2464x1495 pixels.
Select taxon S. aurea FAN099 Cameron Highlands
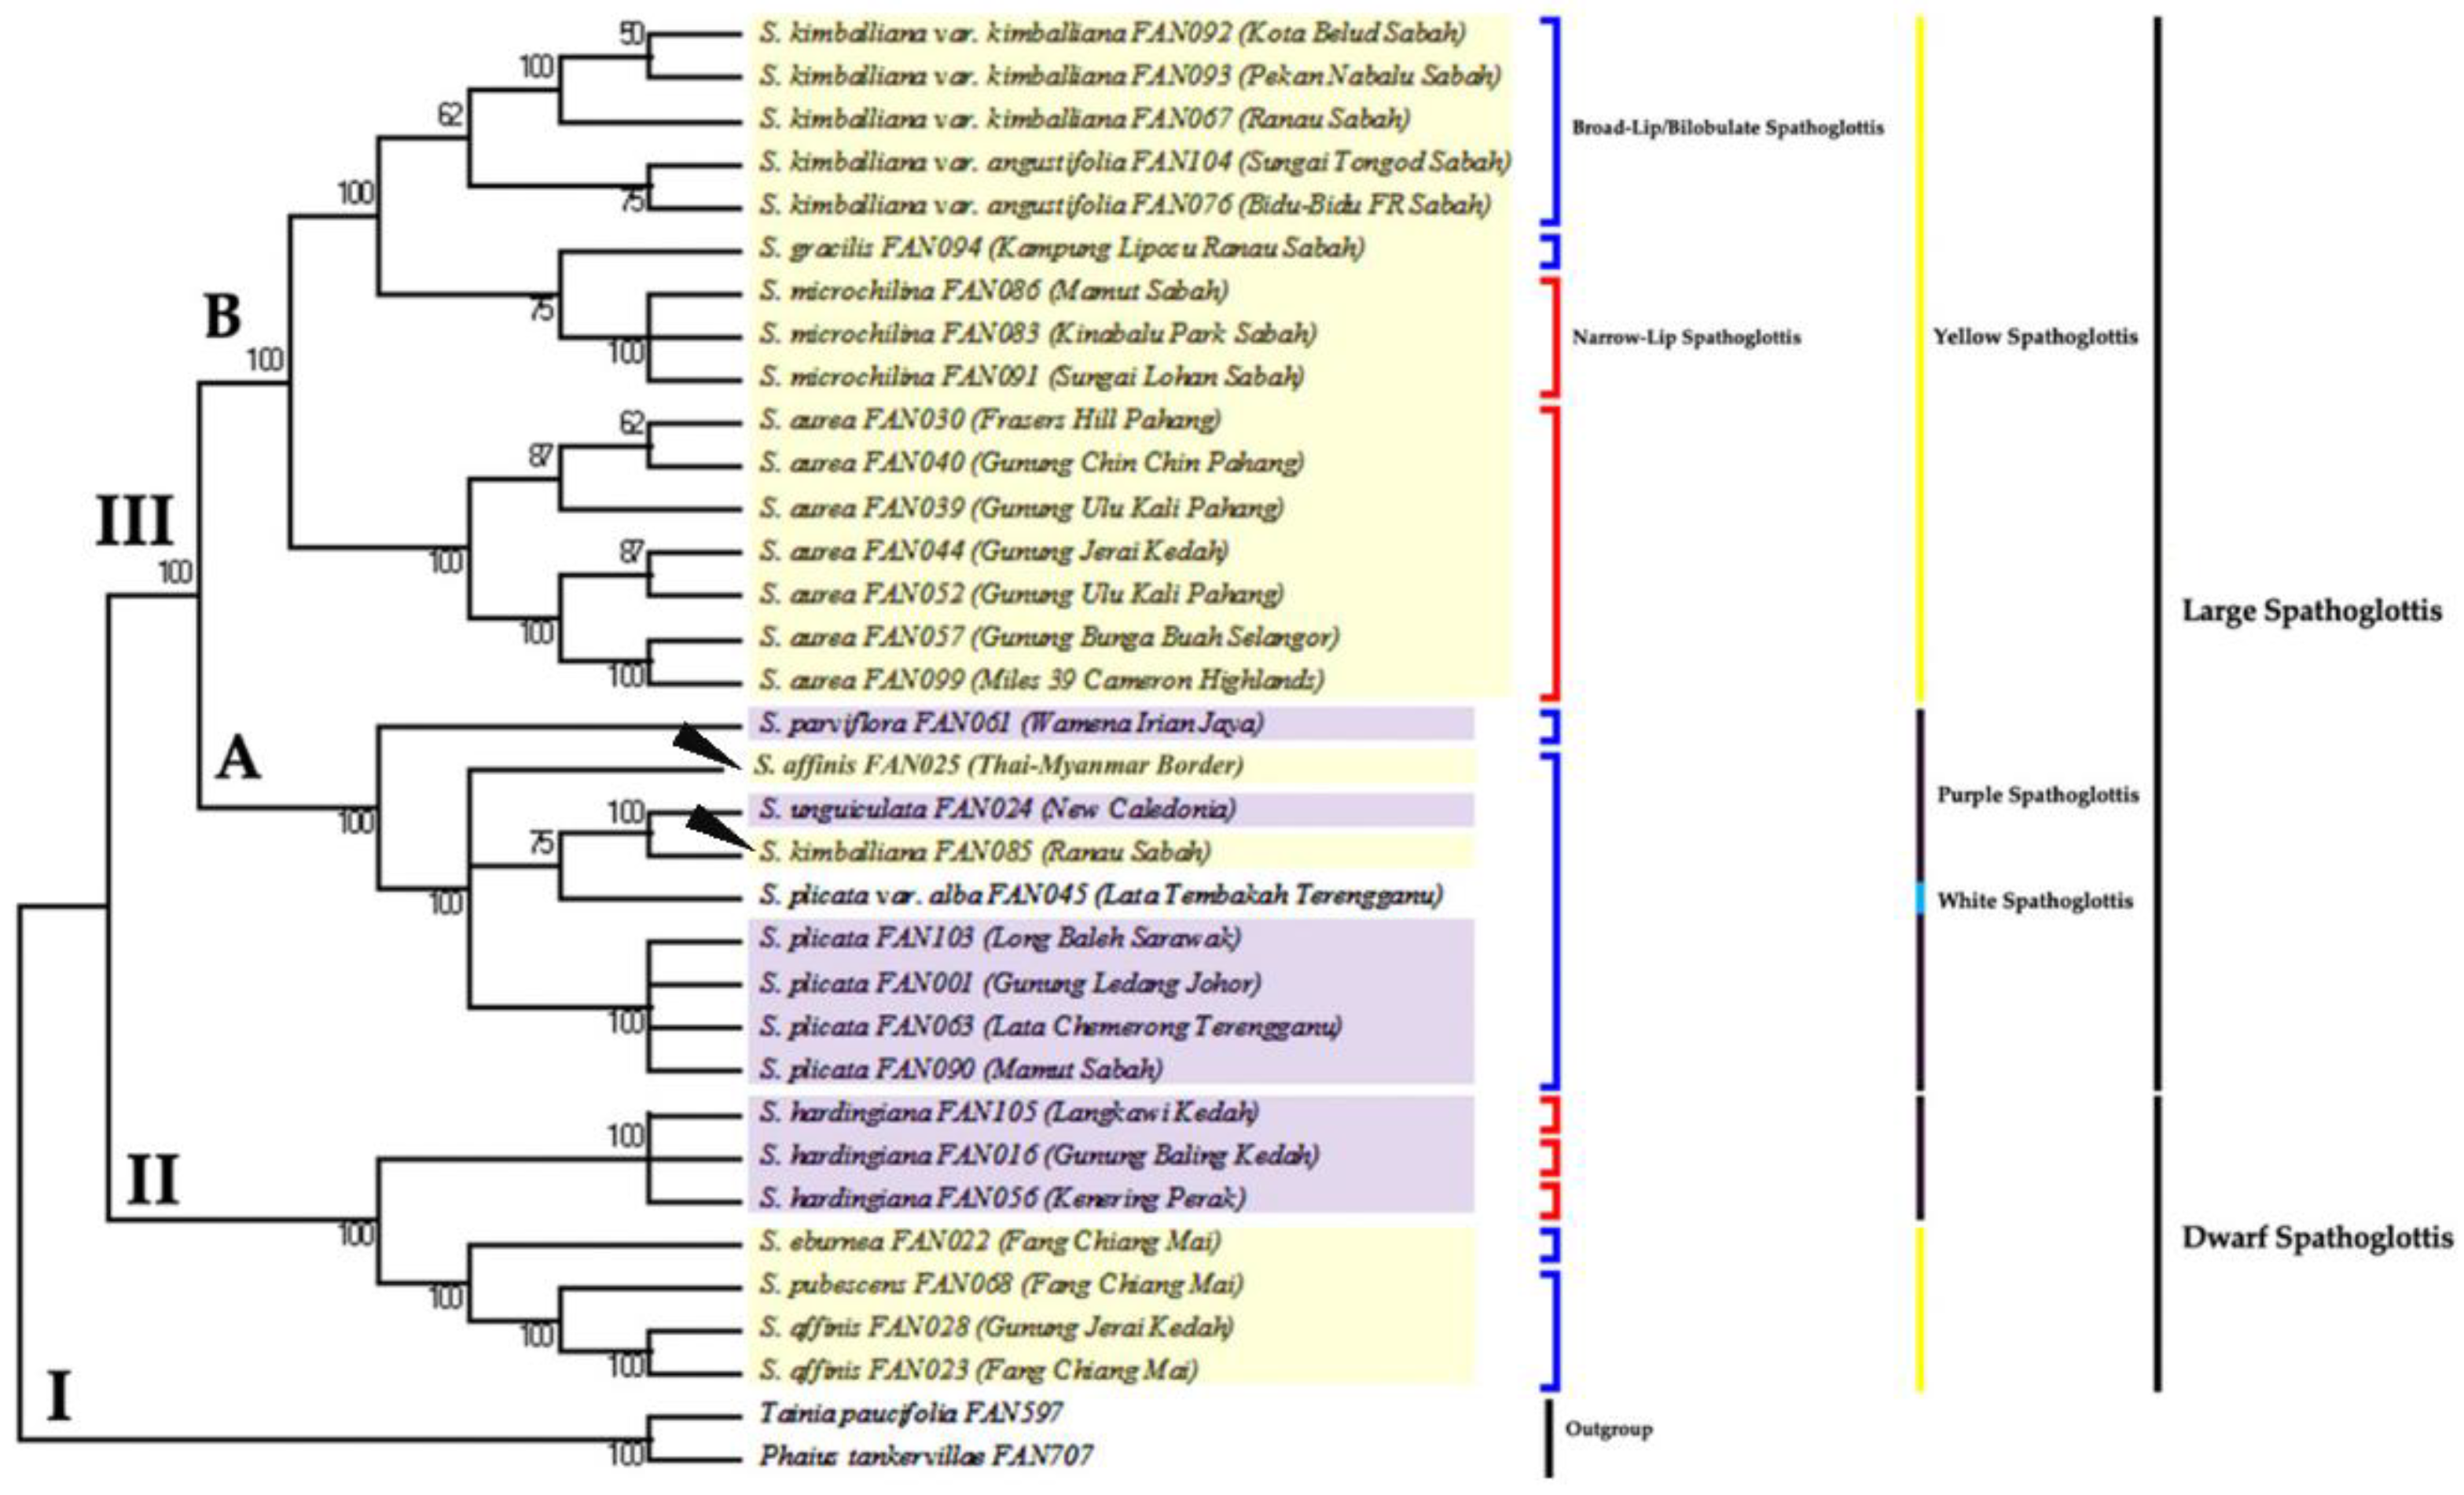[1040, 680]
